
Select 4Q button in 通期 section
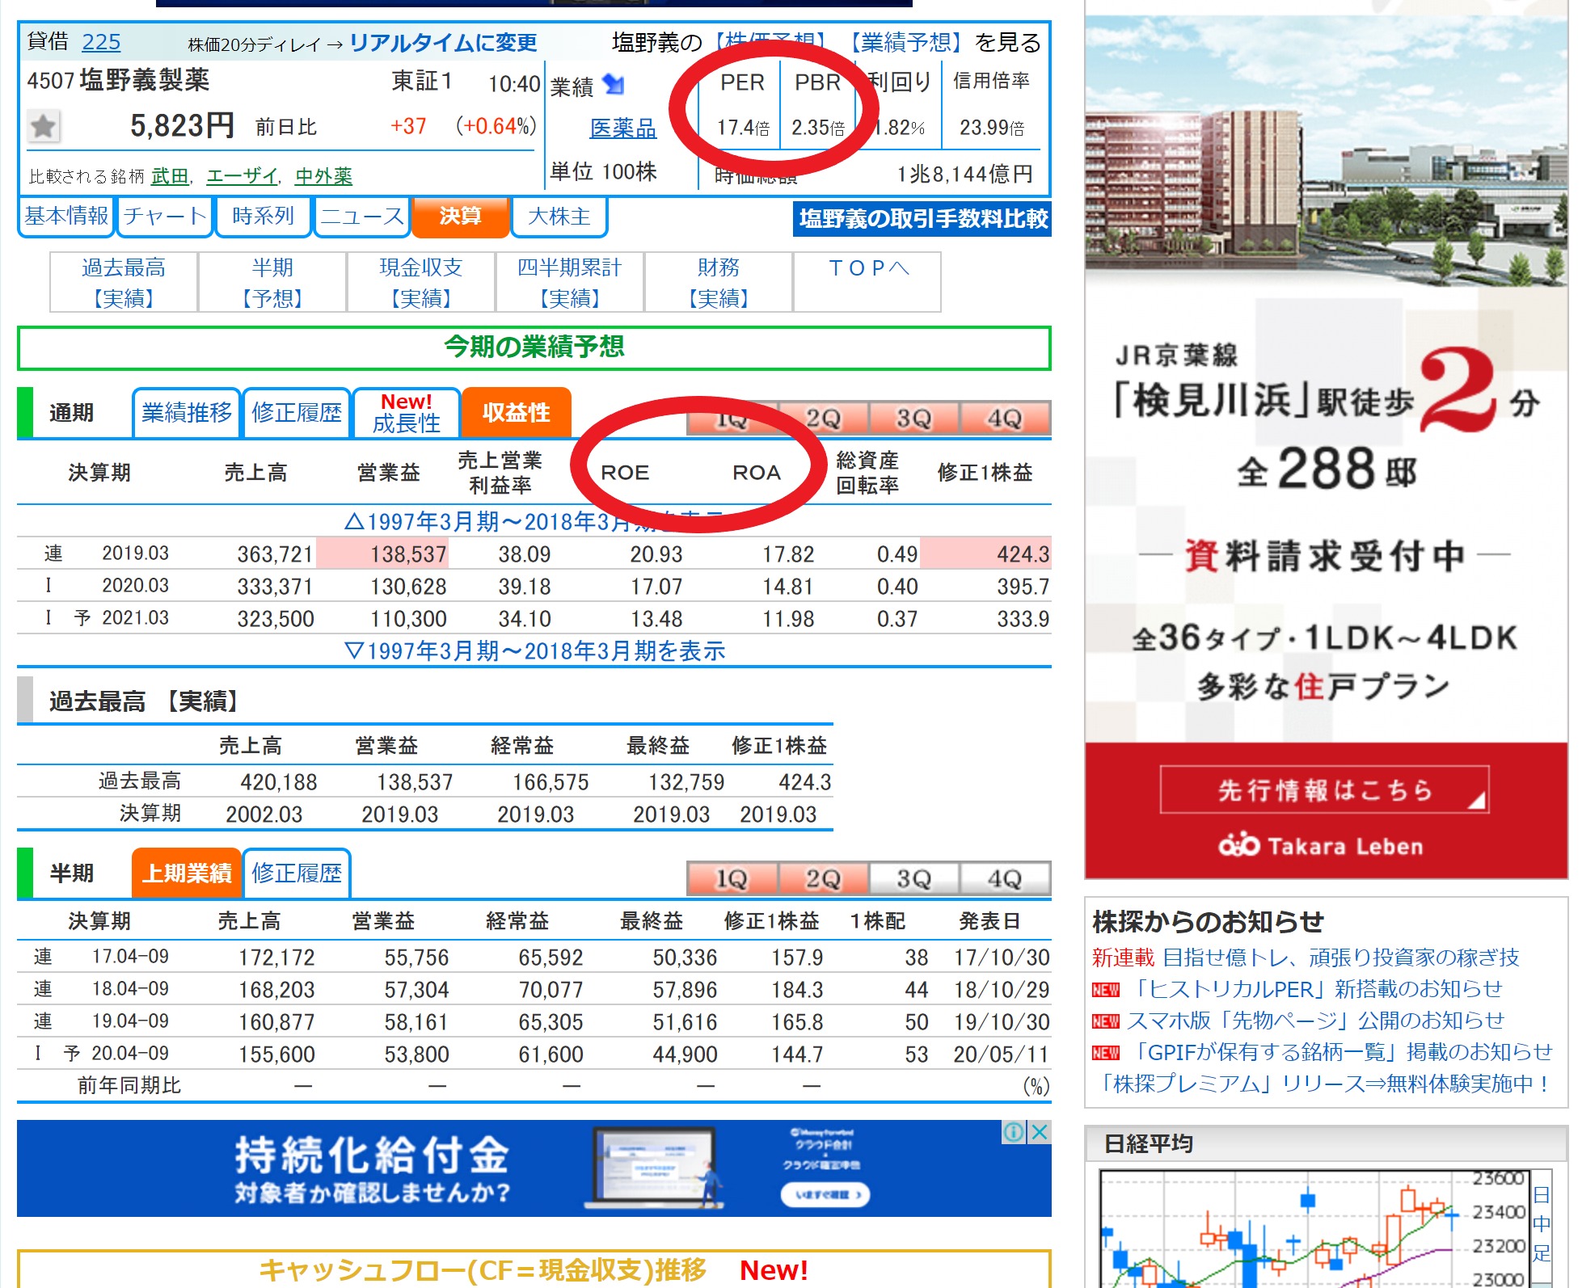(1005, 419)
